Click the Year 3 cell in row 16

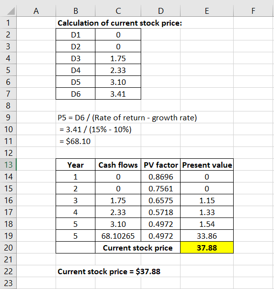[x=76, y=200]
